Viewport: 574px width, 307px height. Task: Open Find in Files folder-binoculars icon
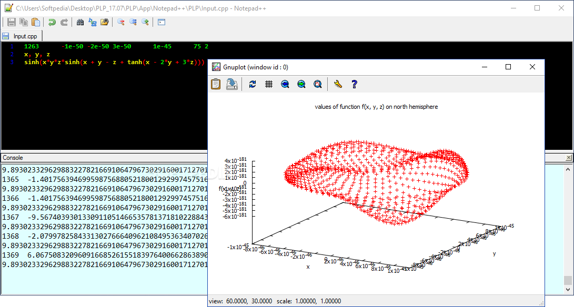[x=104, y=22]
